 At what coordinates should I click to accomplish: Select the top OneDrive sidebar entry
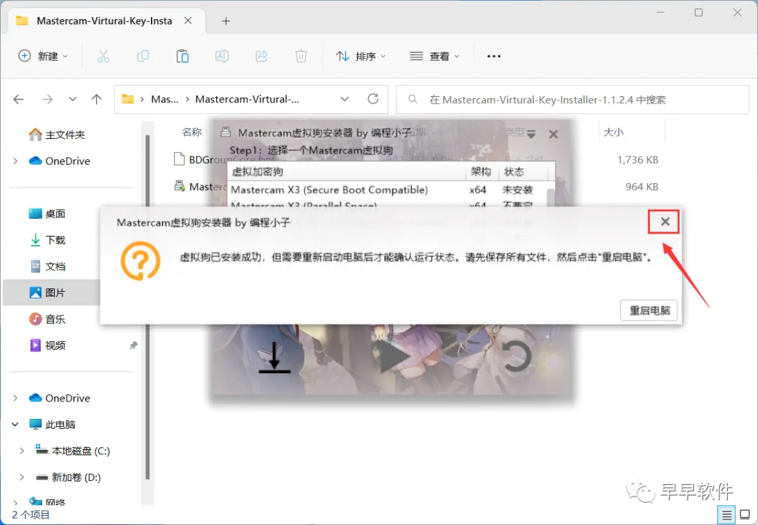click(60, 161)
